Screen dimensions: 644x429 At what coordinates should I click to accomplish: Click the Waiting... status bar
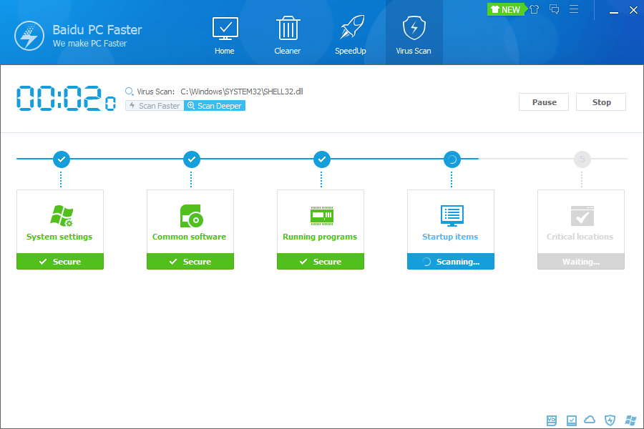coord(581,262)
